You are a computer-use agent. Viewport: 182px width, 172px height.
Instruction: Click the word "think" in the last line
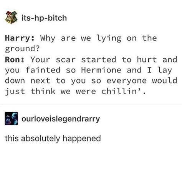43,91
